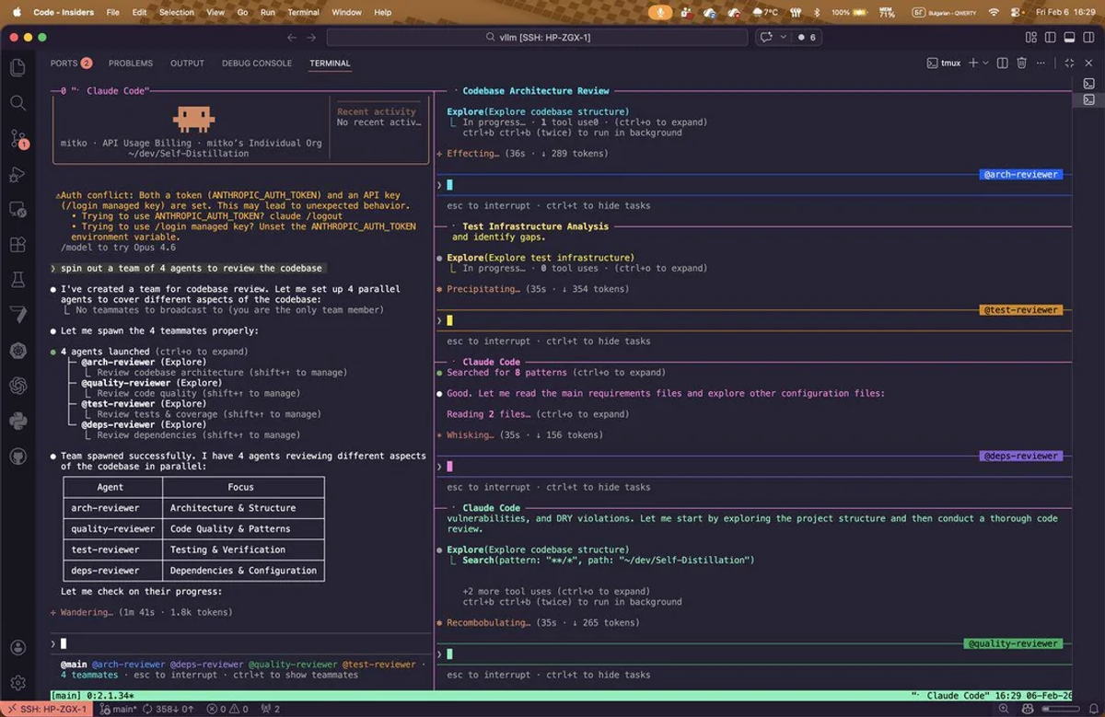Open the Copilot chat icon in title bar

click(x=765, y=38)
